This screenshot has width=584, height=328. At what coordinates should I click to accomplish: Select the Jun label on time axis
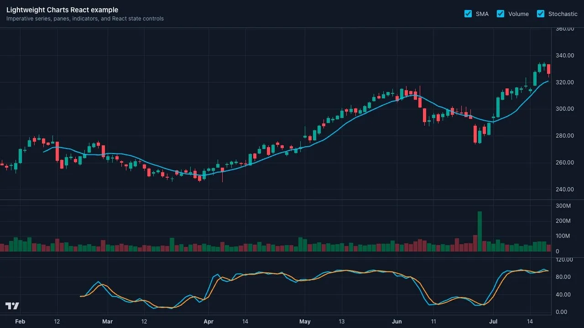pos(397,322)
